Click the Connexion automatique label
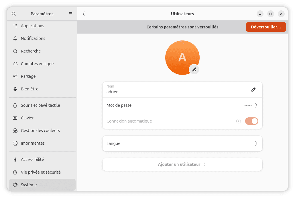Image resolution: width=295 pixels, height=198 pixels. coord(129,121)
